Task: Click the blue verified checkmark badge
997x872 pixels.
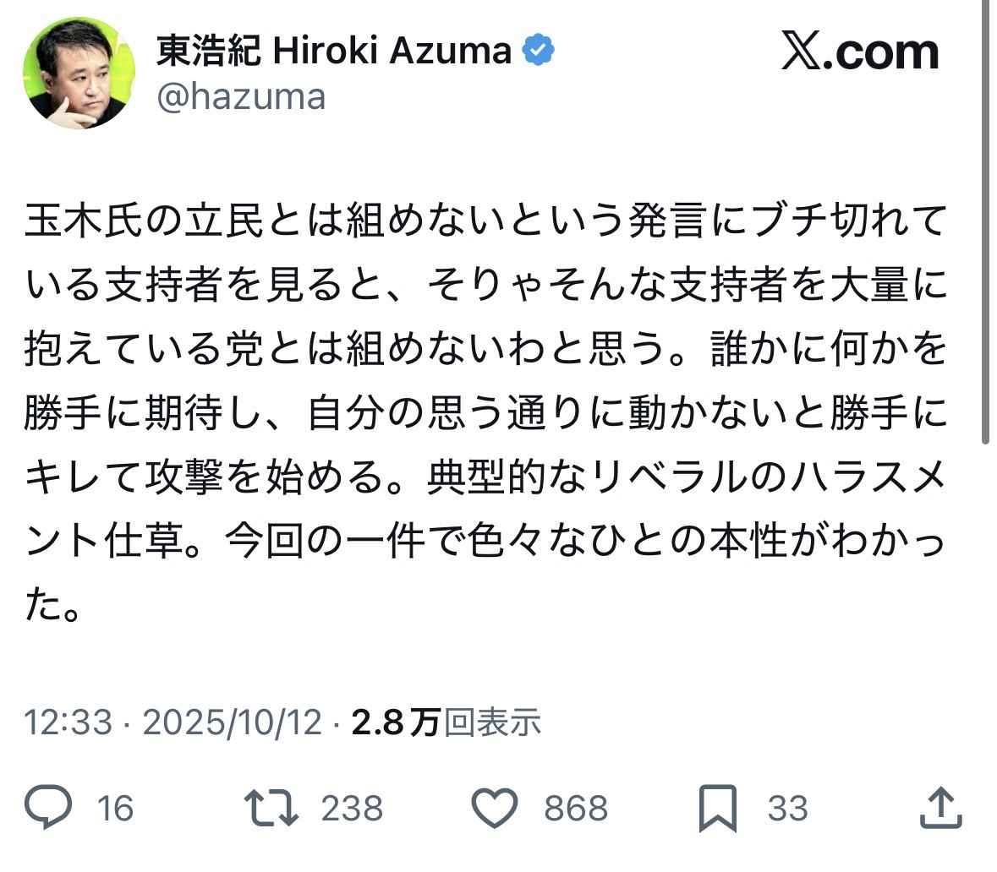Action: [538, 52]
